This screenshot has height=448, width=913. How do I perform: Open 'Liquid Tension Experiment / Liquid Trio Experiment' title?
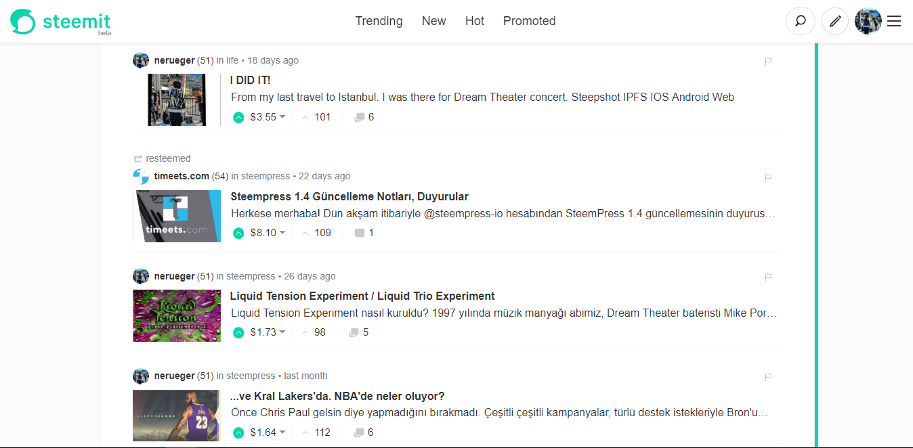click(362, 296)
